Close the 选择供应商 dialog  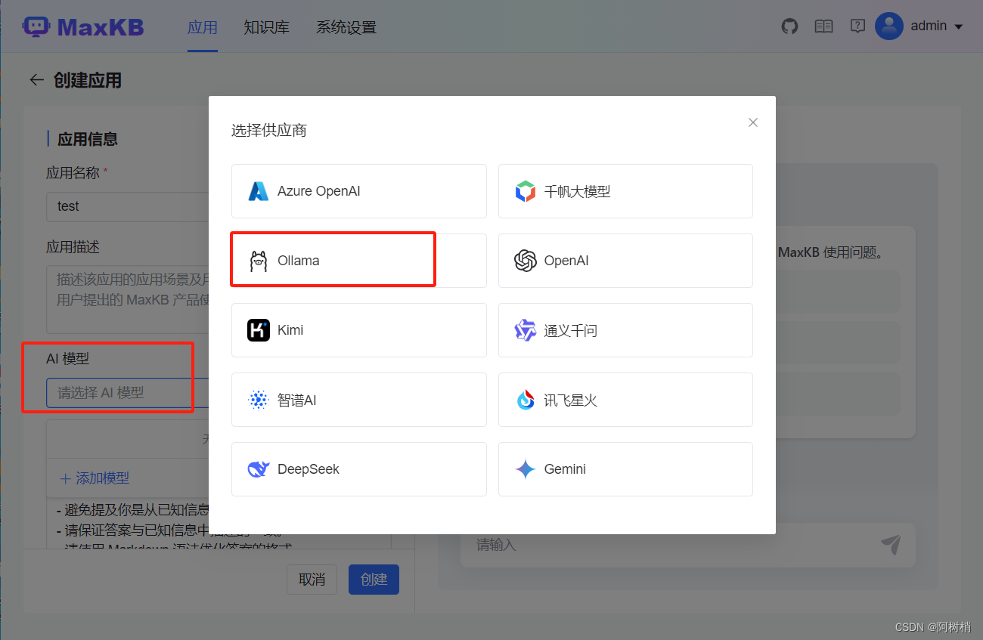click(752, 122)
